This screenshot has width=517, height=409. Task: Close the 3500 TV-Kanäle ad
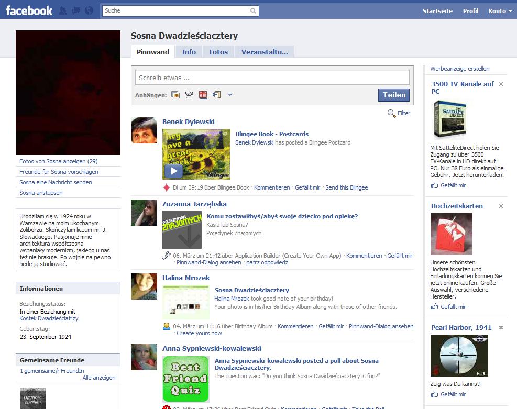pos(501,84)
